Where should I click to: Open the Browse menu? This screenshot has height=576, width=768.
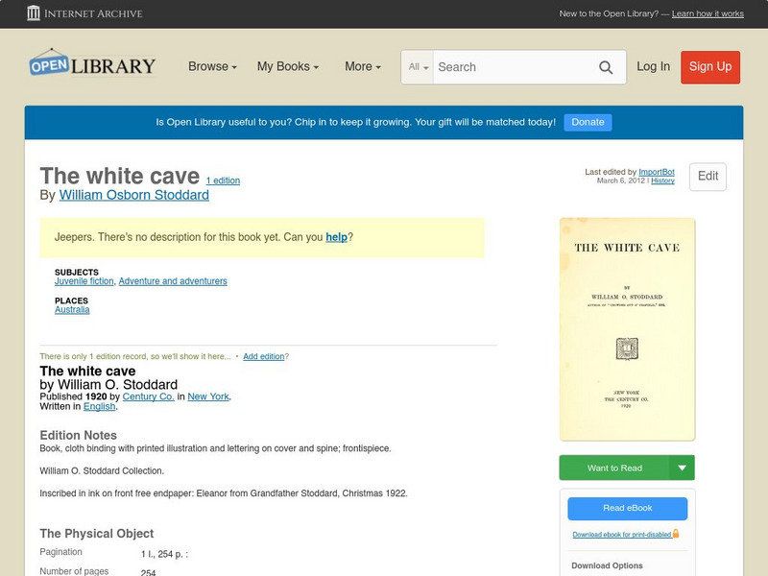[212, 66]
